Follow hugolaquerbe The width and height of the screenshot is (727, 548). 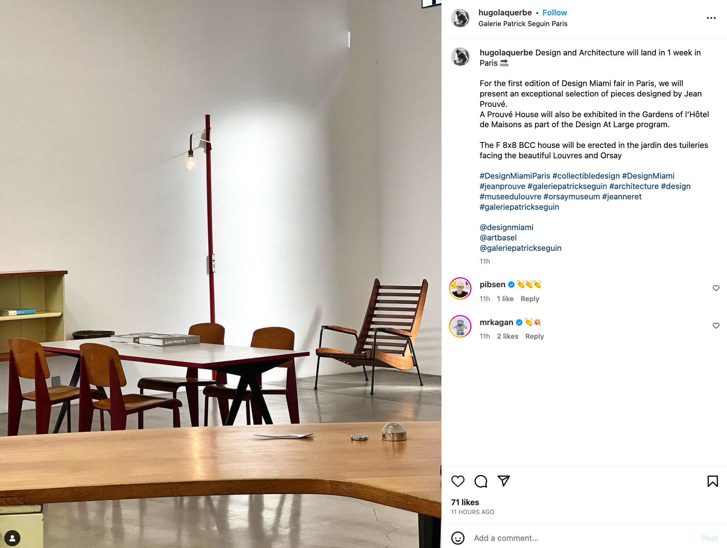pyautogui.click(x=554, y=13)
